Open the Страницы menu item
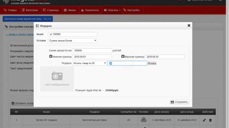This screenshot has height=128, width=229. [51, 10]
